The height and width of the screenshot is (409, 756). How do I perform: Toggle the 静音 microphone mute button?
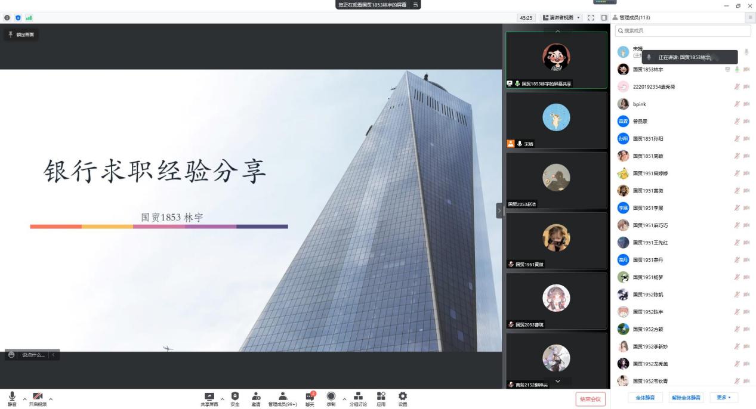12,396
